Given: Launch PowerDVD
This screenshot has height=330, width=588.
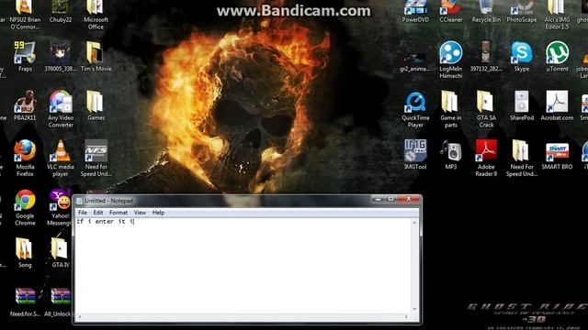Looking at the screenshot, I should pos(415,11).
